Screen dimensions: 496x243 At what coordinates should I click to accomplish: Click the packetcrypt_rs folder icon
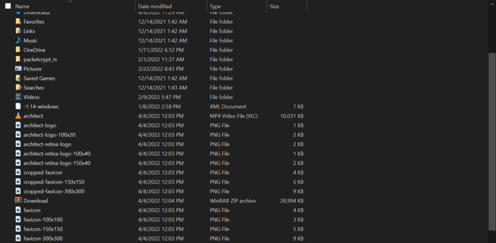[18, 59]
